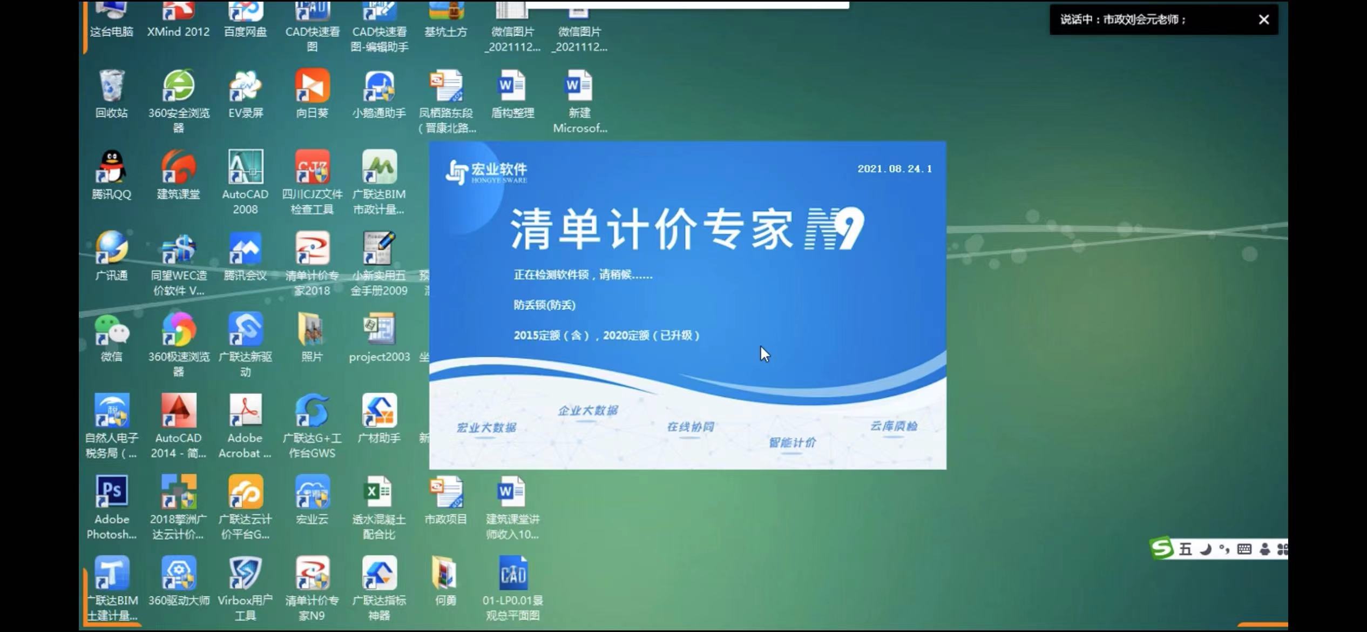Open 广联达云计价平台 shortcut
The height and width of the screenshot is (632, 1367).
[x=245, y=508]
